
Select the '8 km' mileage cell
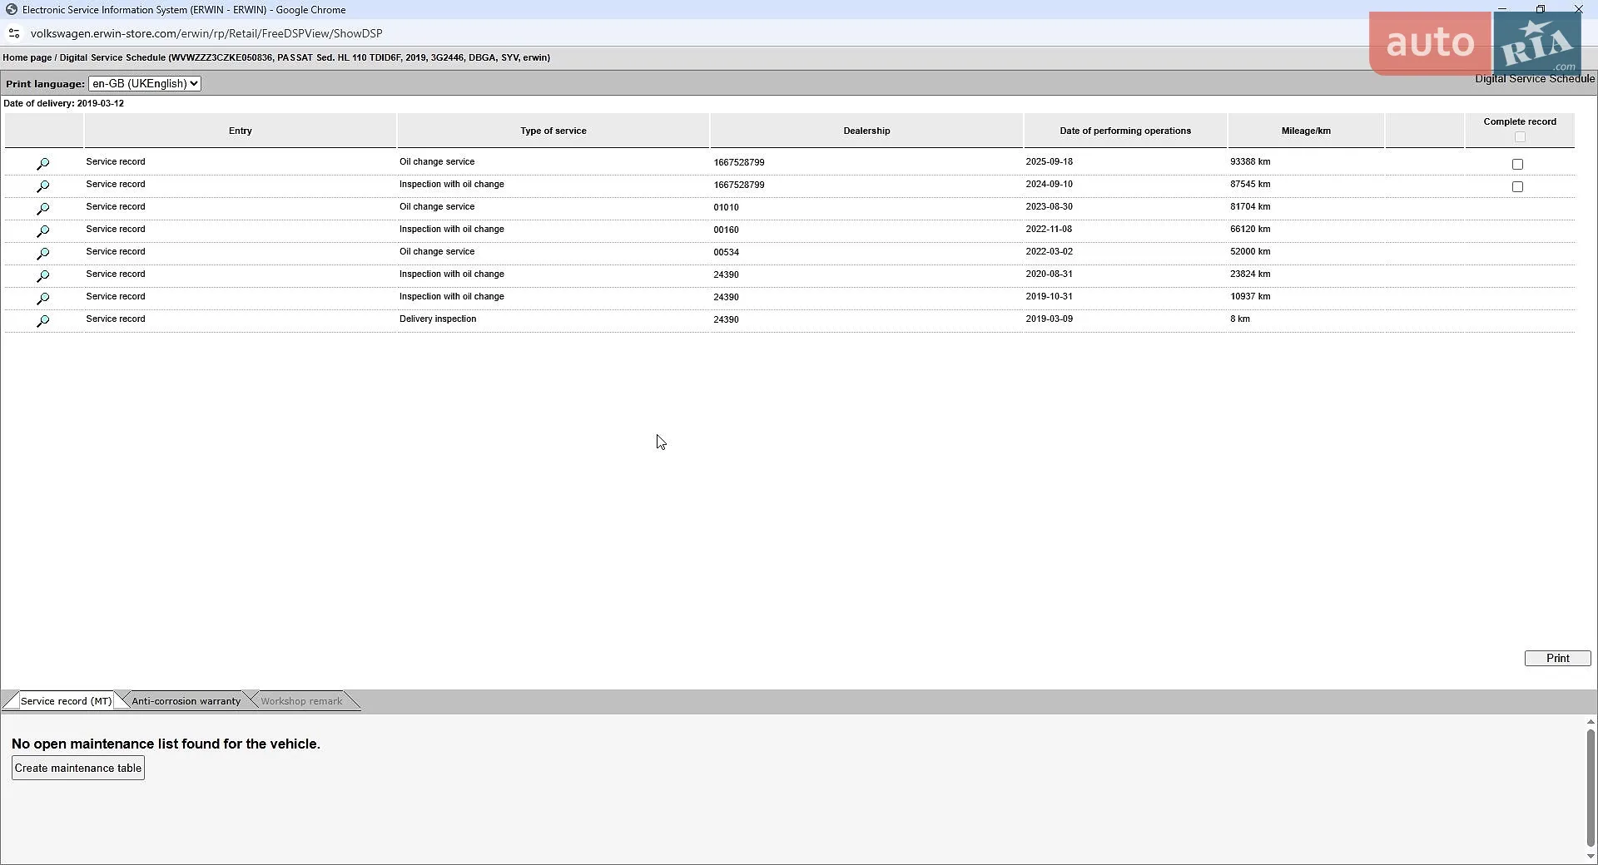[1240, 319]
